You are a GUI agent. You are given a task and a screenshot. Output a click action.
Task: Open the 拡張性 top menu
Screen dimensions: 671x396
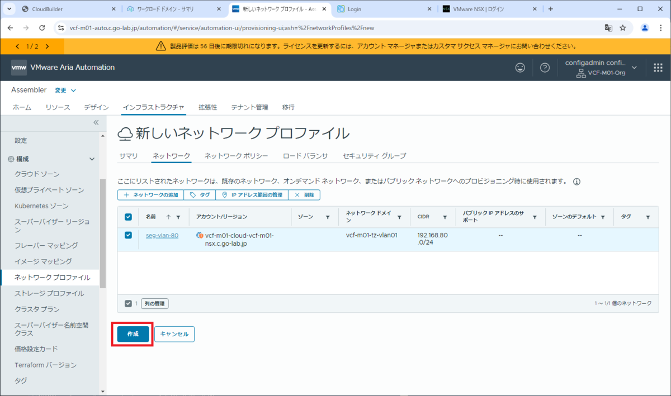[x=207, y=107]
